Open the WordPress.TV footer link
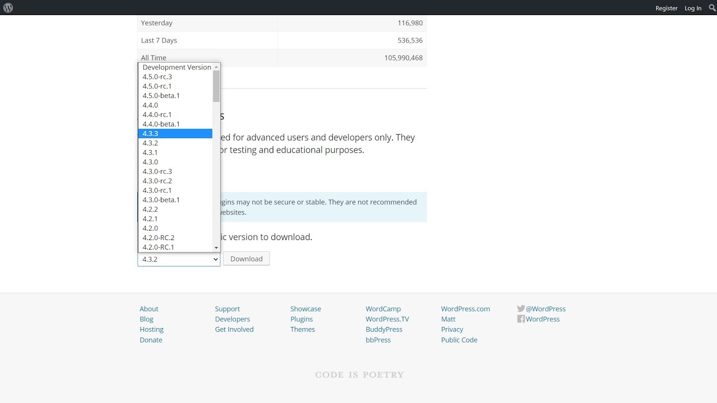This screenshot has height=403, width=717. 388,319
